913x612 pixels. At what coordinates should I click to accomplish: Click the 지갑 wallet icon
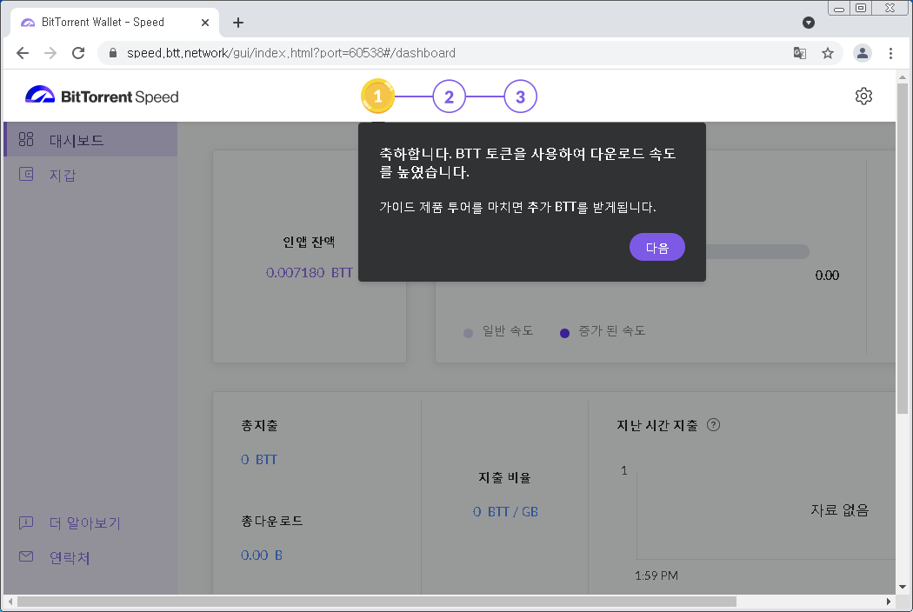pos(26,174)
